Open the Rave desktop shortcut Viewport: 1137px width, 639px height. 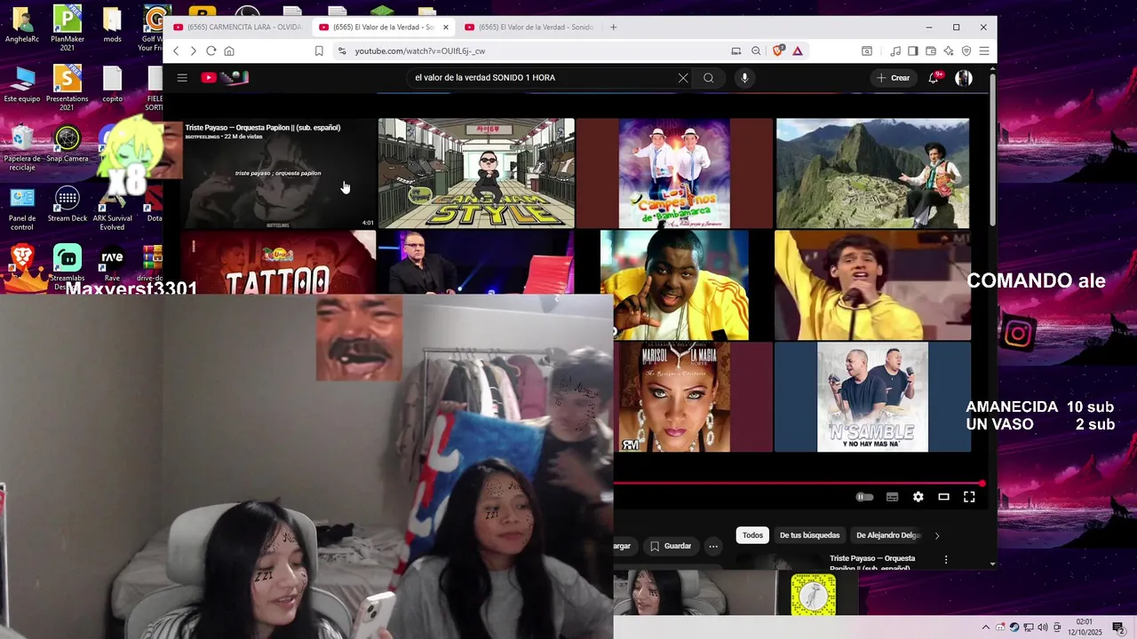[112, 264]
